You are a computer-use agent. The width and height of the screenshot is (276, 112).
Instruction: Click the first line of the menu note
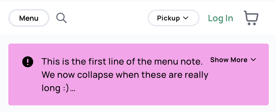pyautogui.click(x=122, y=62)
